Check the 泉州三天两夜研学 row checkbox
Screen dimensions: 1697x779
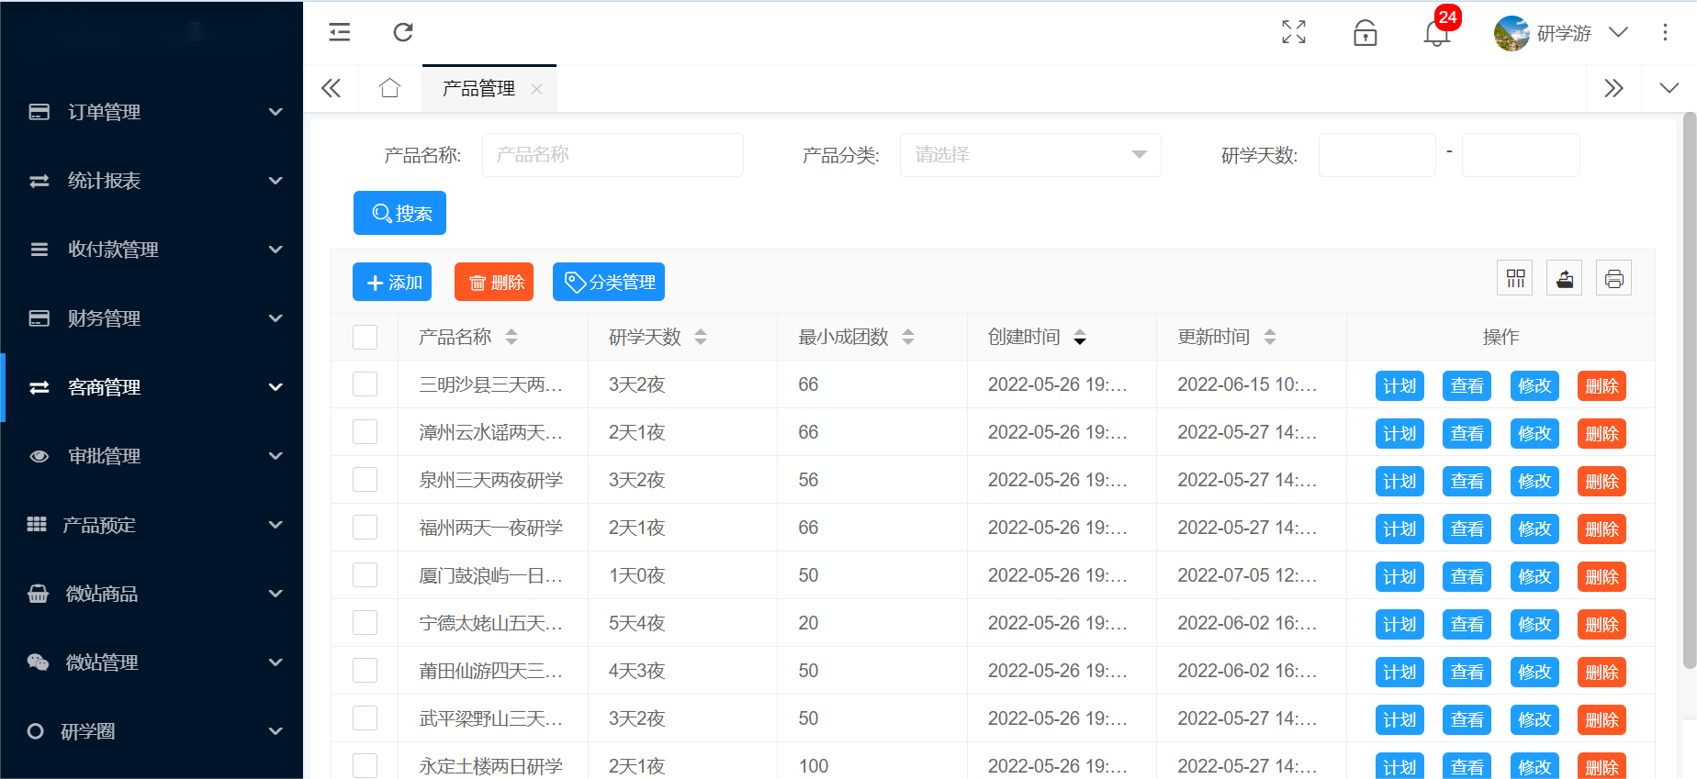[x=365, y=480]
